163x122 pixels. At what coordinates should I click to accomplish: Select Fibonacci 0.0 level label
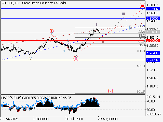click(142, 26)
